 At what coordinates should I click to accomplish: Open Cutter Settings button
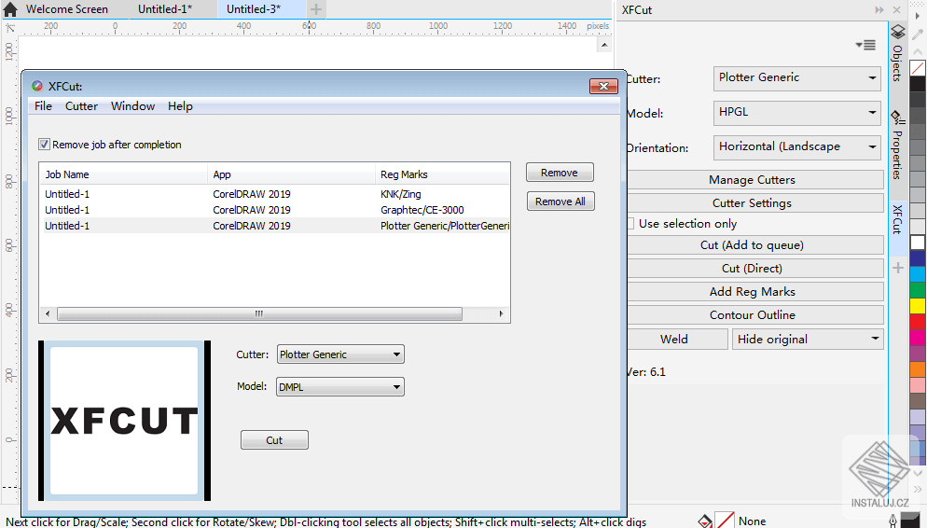pos(752,202)
